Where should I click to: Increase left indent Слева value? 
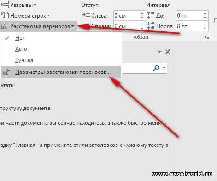point(142,13)
